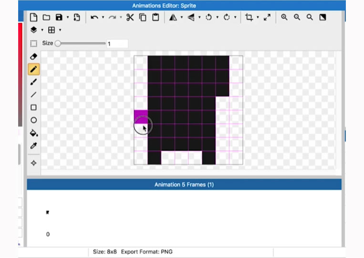The width and height of the screenshot is (364, 258).
Task: Select the Paint Bucket fill tool
Action: (34, 133)
